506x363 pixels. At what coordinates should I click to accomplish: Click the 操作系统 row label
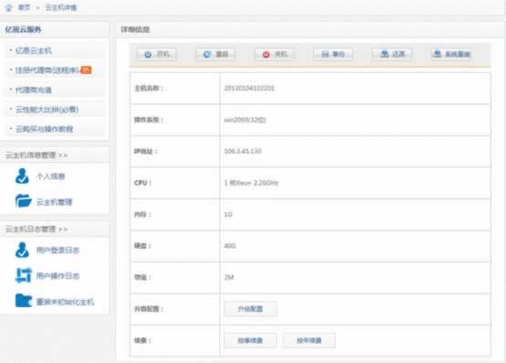click(149, 120)
